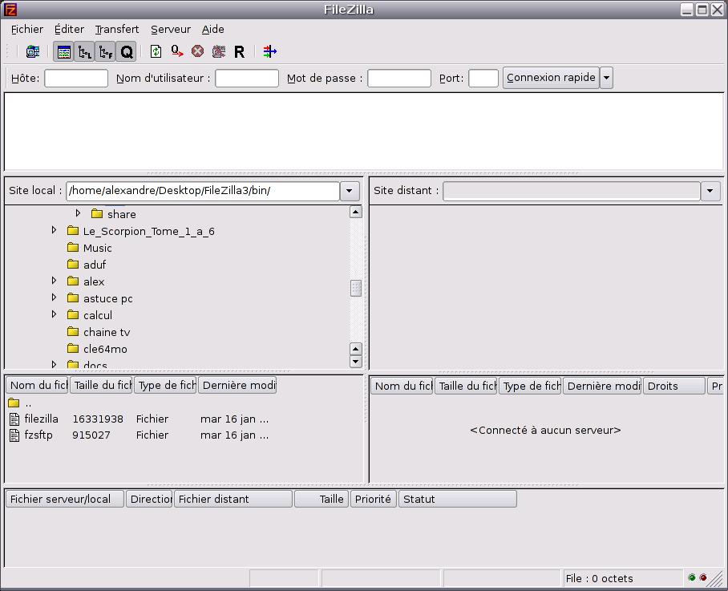
Task: Toggle the transfer queue (Q) display
Action: (x=127, y=51)
